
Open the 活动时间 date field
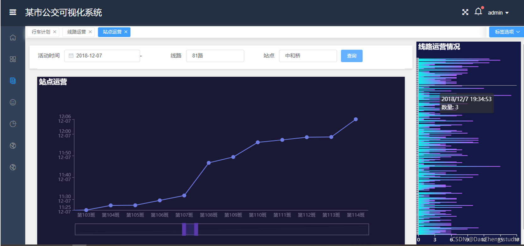click(x=102, y=56)
